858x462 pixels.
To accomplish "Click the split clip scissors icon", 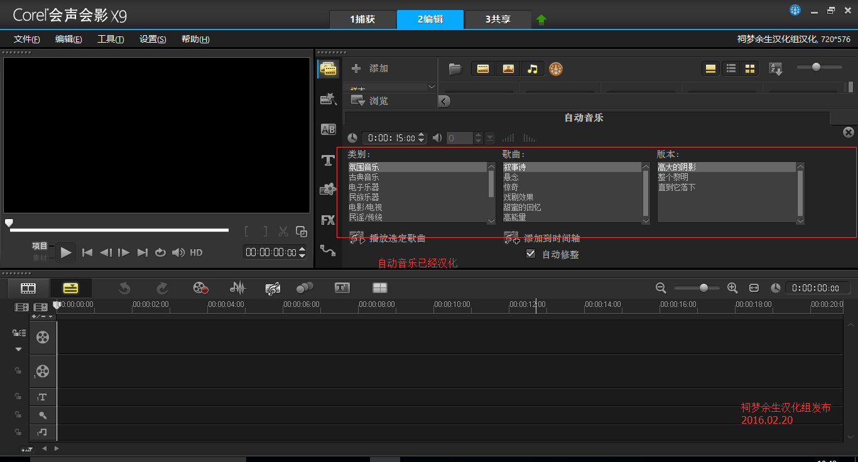I will (x=283, y=232).
